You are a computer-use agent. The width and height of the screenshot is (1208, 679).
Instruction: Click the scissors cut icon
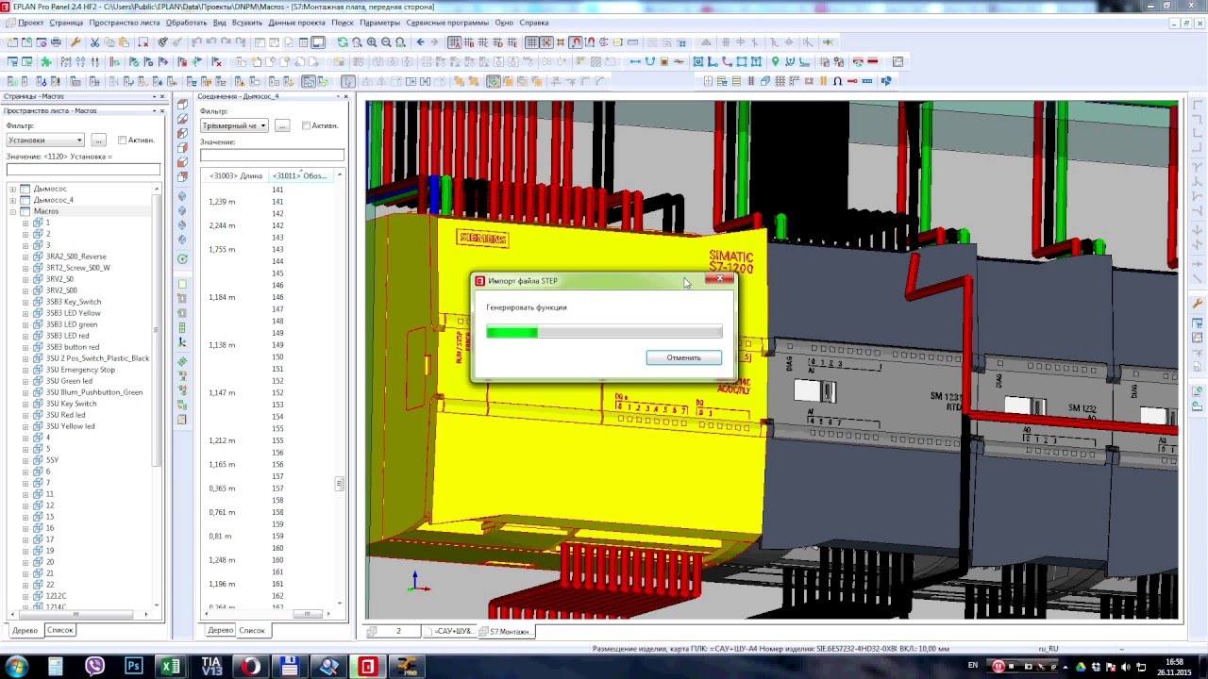94,42
